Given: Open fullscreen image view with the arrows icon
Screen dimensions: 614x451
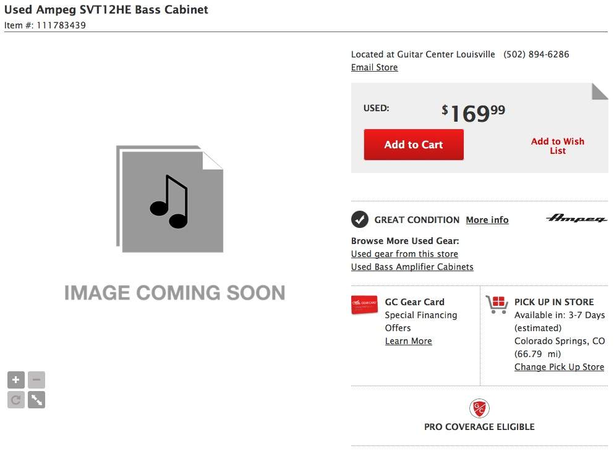Looking at the screenshot, I should tap(36, 400).
